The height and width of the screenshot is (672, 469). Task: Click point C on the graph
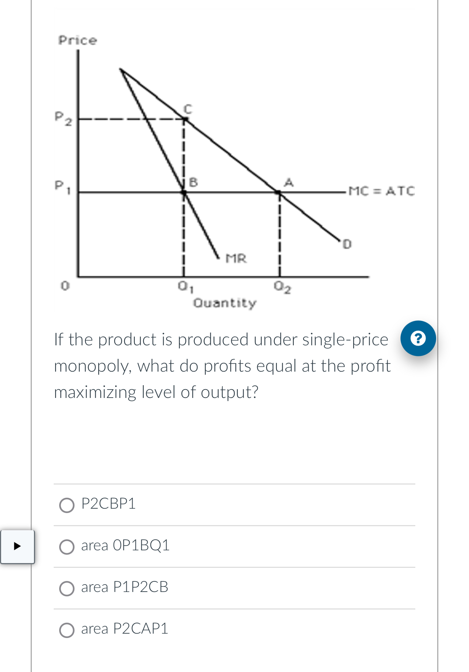click(184, 118)
